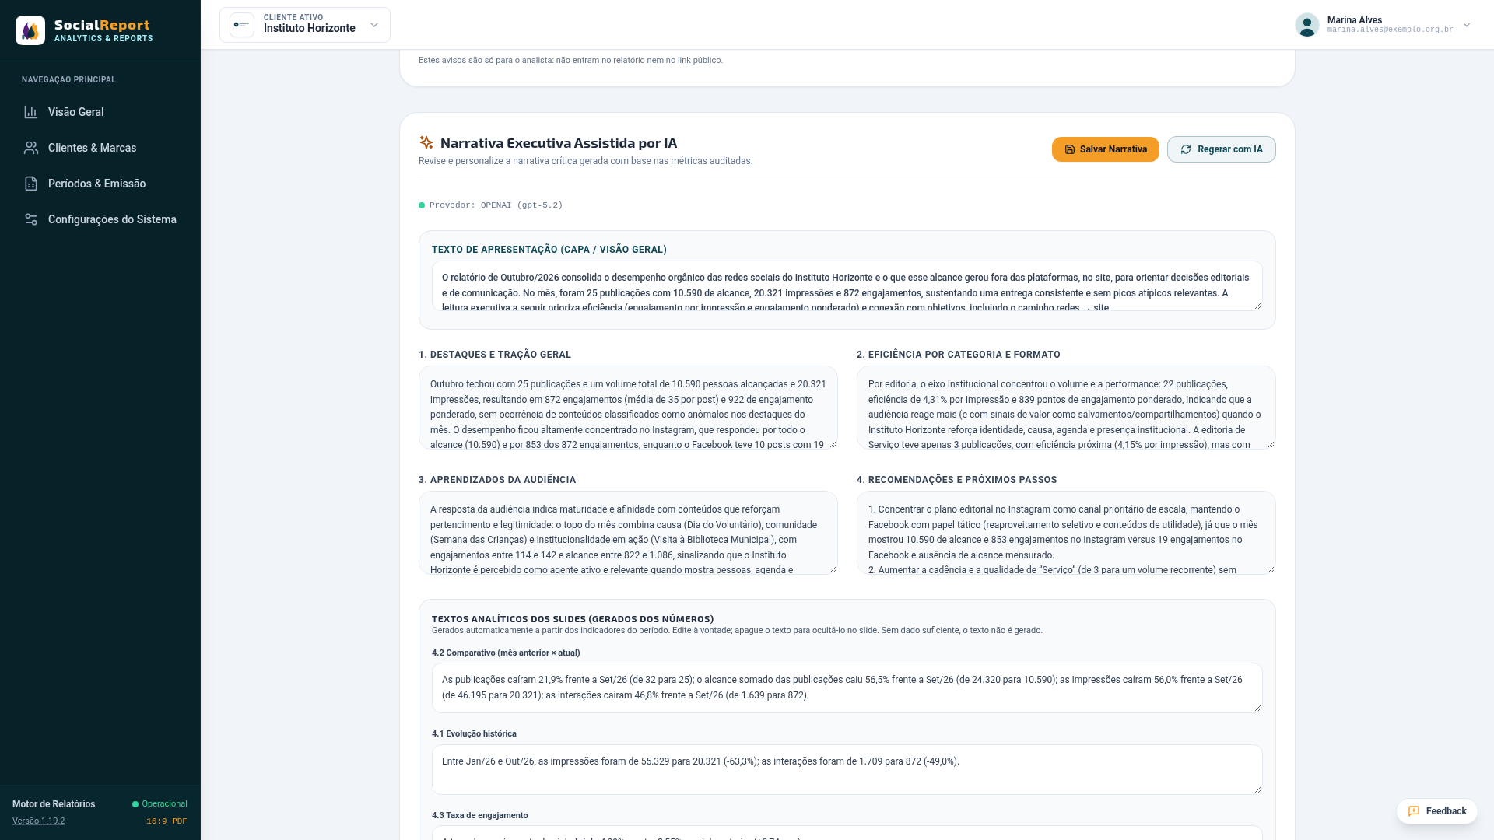
Task: Click the Texto de Apresentação text area
Action: pyautogui.click(x=847, y=286)
